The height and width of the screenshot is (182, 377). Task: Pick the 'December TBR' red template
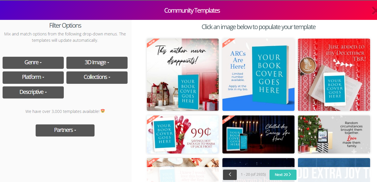point(334,75)
